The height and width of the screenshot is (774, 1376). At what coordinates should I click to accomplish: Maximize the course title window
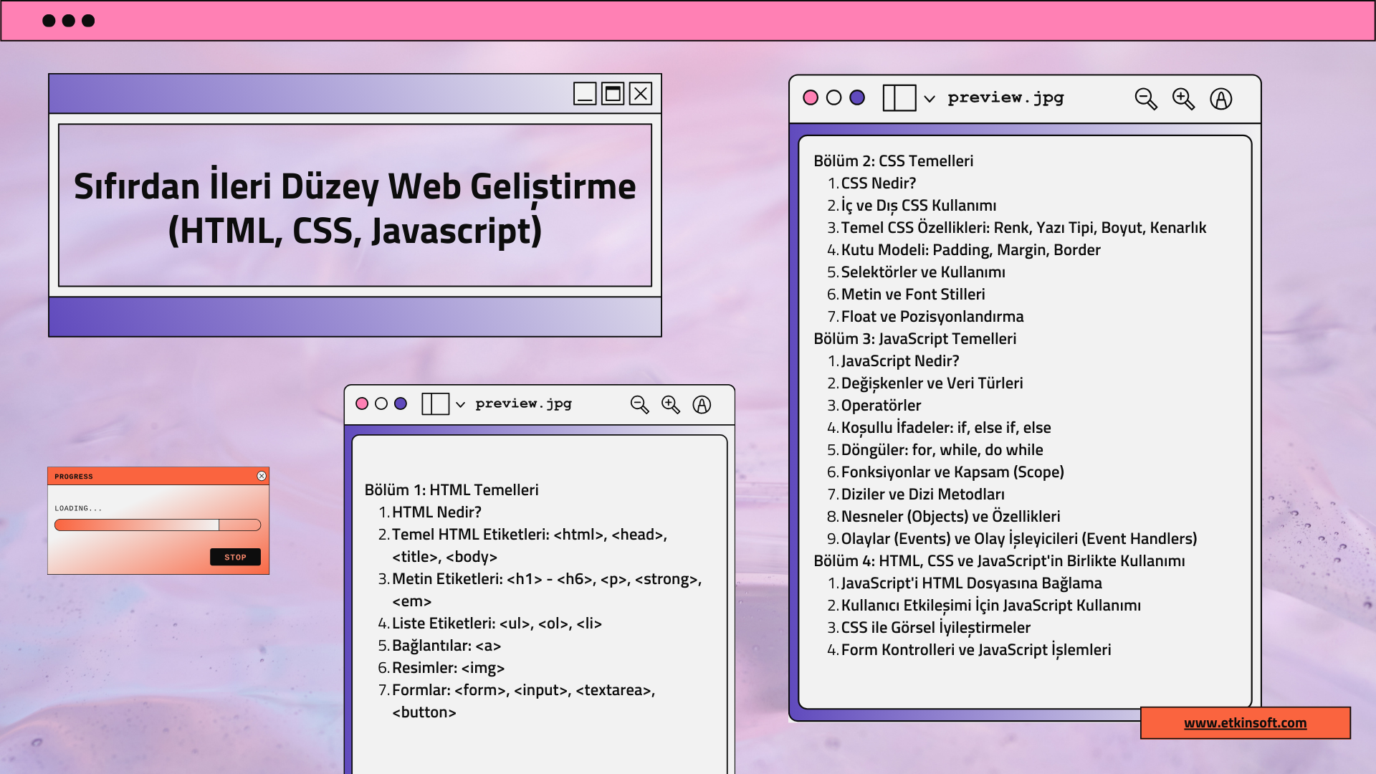pos(613,94)
